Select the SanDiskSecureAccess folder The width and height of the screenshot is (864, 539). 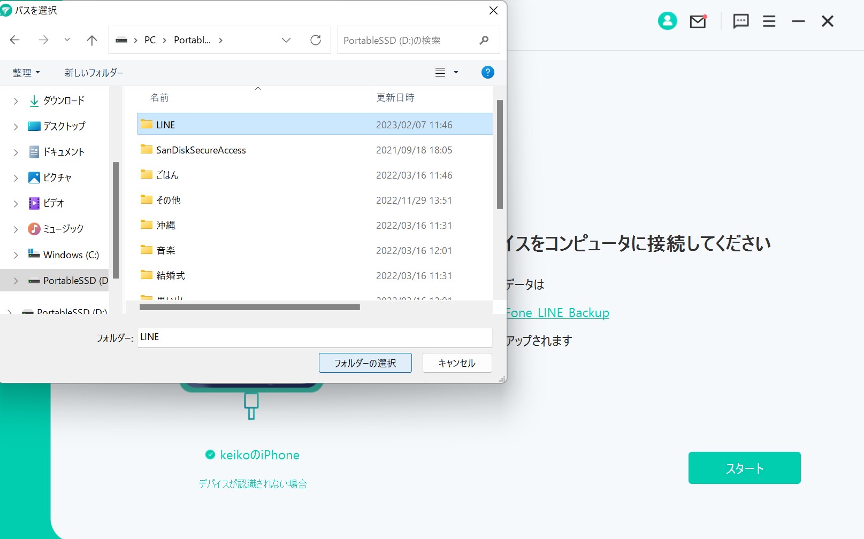pyautogui.click(x=201, y=150)
